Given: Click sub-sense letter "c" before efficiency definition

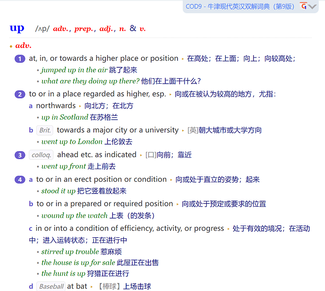Looking at the screenshot, I should coord(31,229).
